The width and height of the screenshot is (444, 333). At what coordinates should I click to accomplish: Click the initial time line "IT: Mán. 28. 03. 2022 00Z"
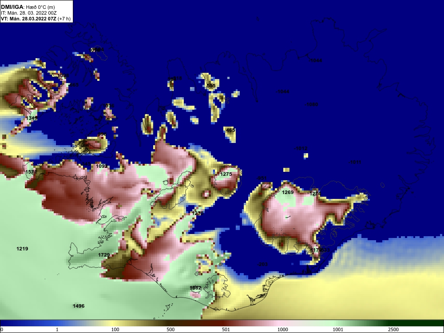(x=28, y=13)
